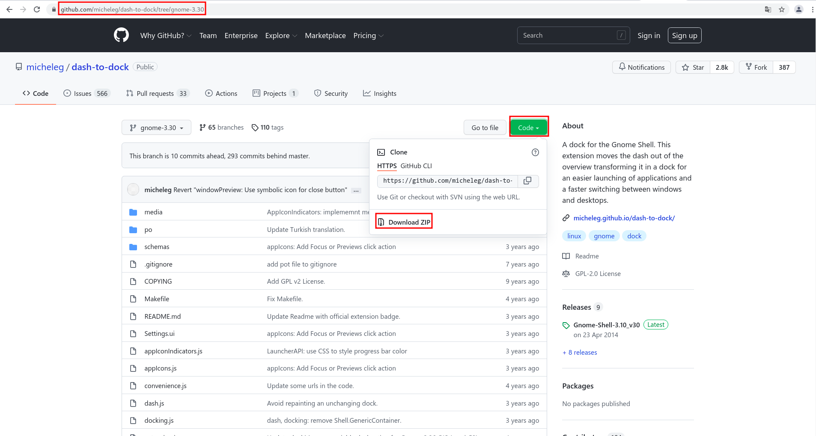
Task: Open the micheleg owner profile link
Action: coord(45,67)
